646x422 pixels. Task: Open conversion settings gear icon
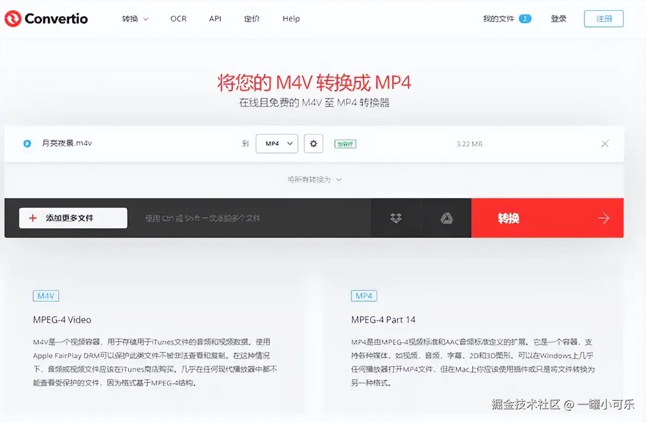point(313,144)
